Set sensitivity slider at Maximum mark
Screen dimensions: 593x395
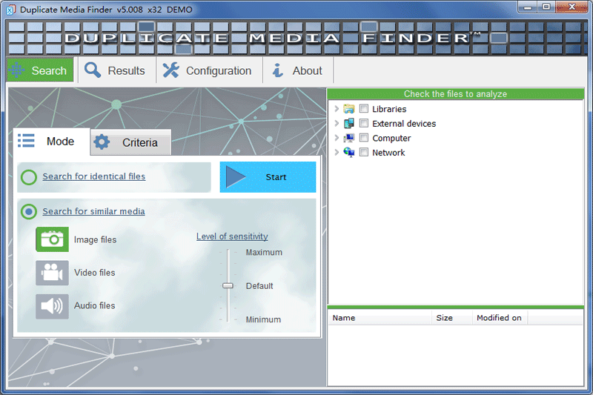click(x=228, y=253)
